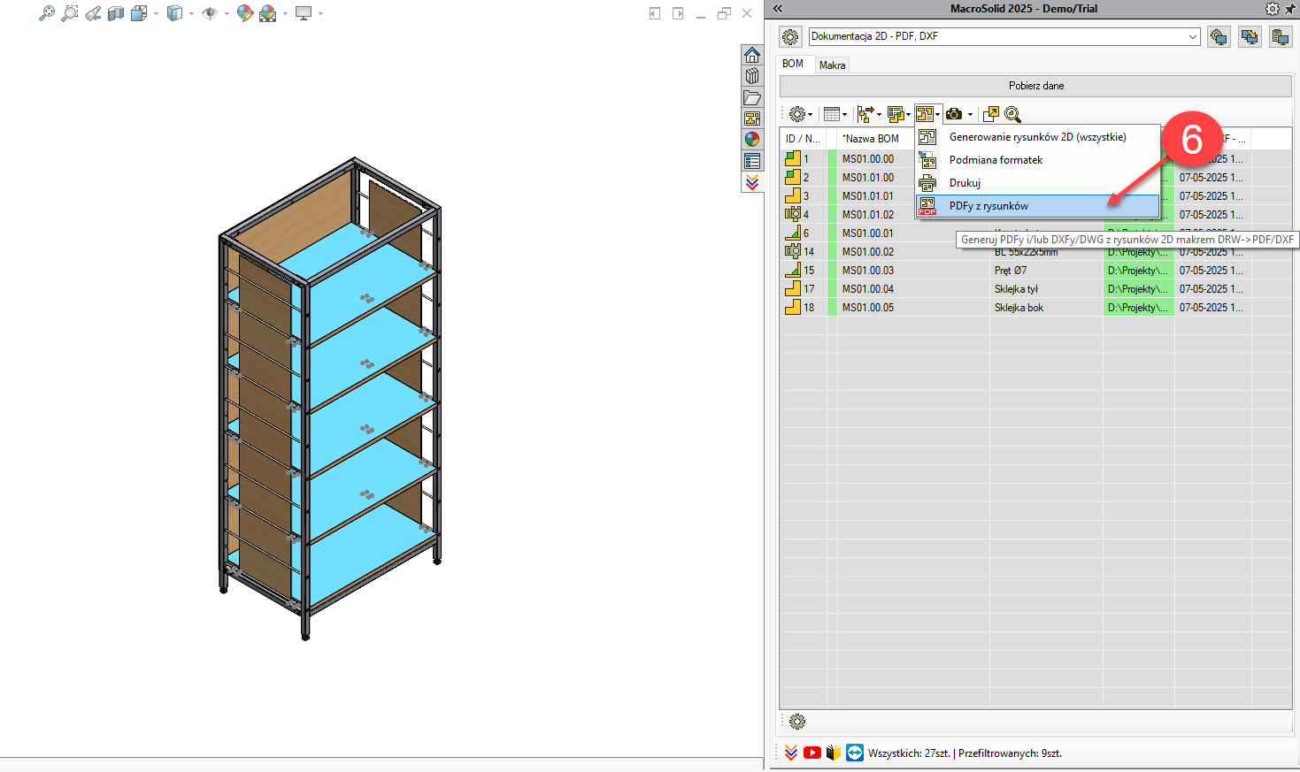Select Generowanie rysunków 2D (wszystkie) menu item

click(1037, 137)
